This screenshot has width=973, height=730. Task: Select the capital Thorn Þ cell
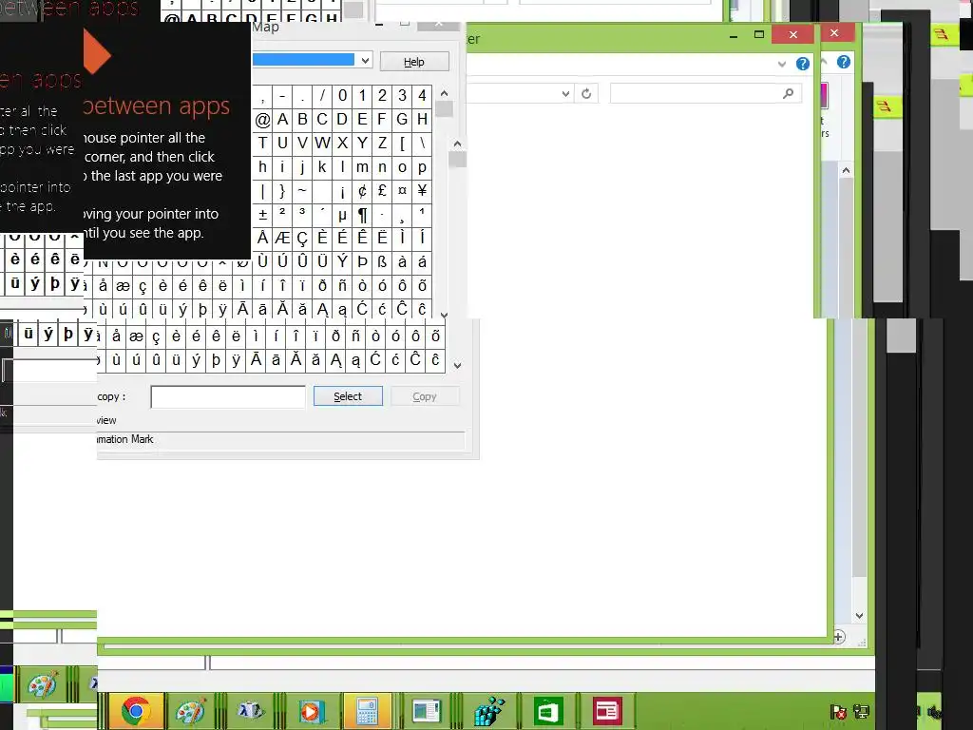[x=362, y=261]
